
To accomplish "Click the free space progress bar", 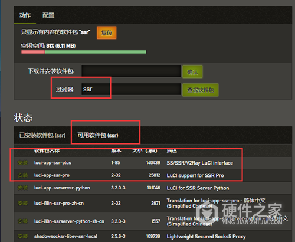I will coord(84,52).
